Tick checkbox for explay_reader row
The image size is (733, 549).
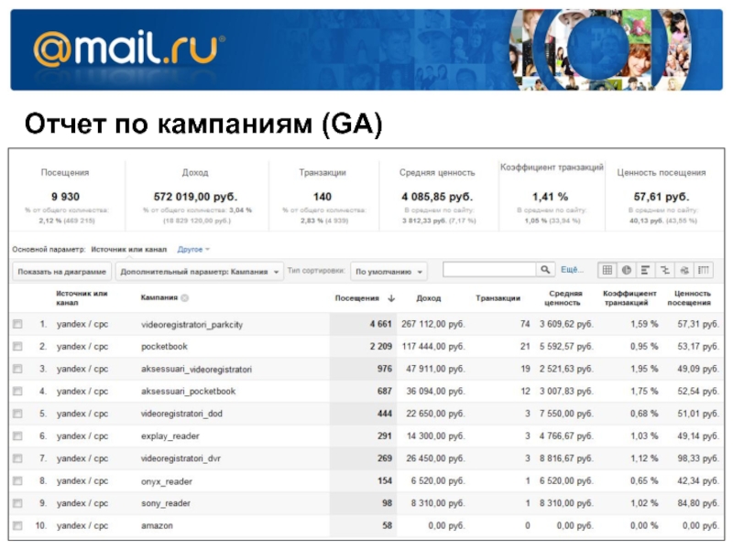click(17, 436)
